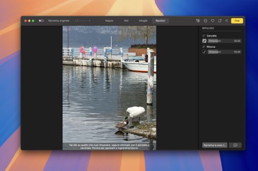
Task: Adjust Cancella Dimensioni slider
Action: (x=225, y=41)
